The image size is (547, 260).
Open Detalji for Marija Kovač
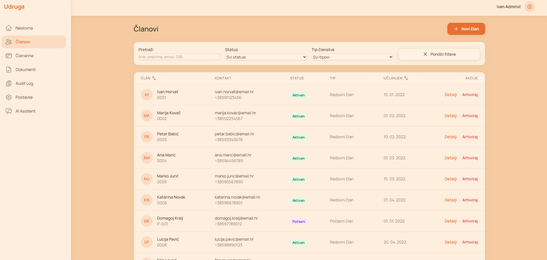[x=450, y=116]
